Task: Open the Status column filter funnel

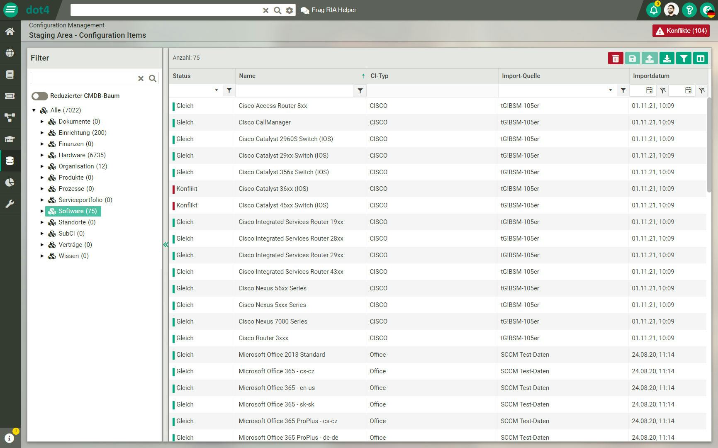Action: 229,90
